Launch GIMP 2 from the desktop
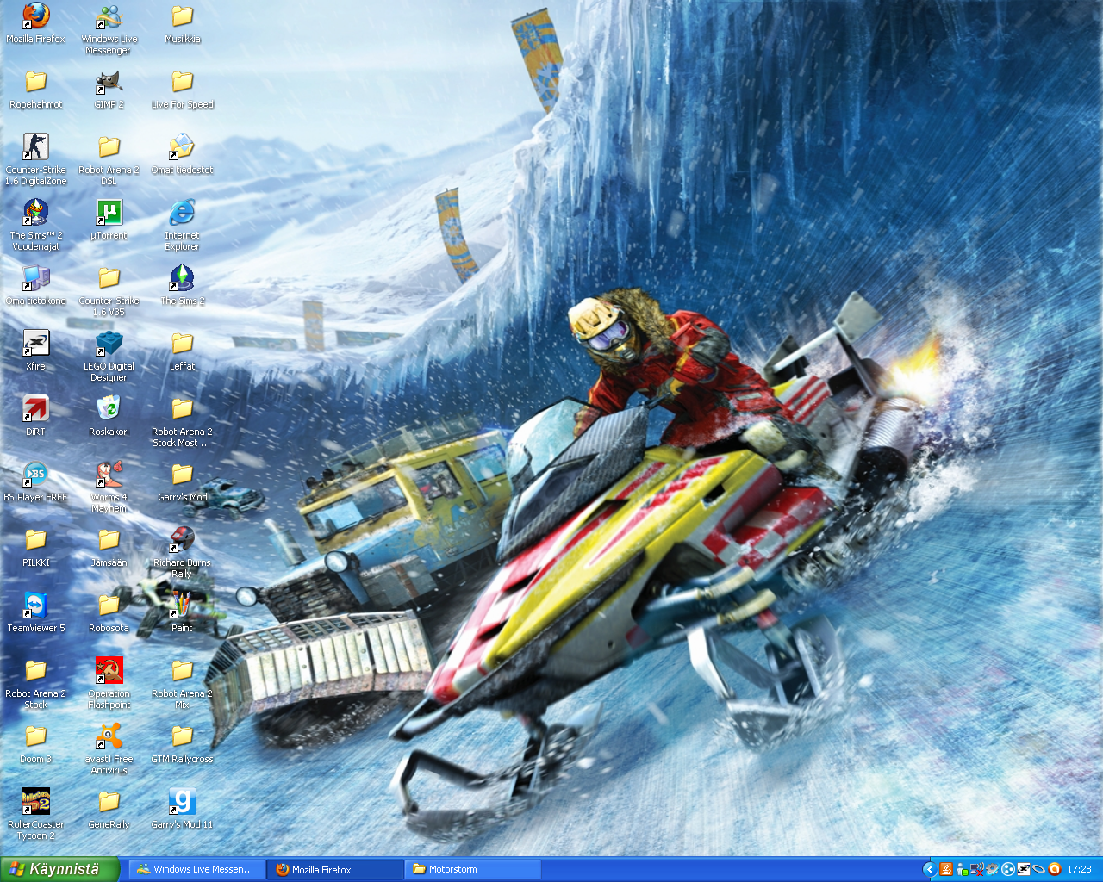The height and width of the screenshot is (882, 1103). click(x=109, y=83)
